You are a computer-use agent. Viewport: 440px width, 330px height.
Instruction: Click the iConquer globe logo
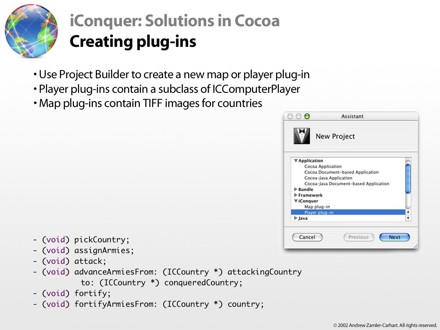click(x=31, y=31)
